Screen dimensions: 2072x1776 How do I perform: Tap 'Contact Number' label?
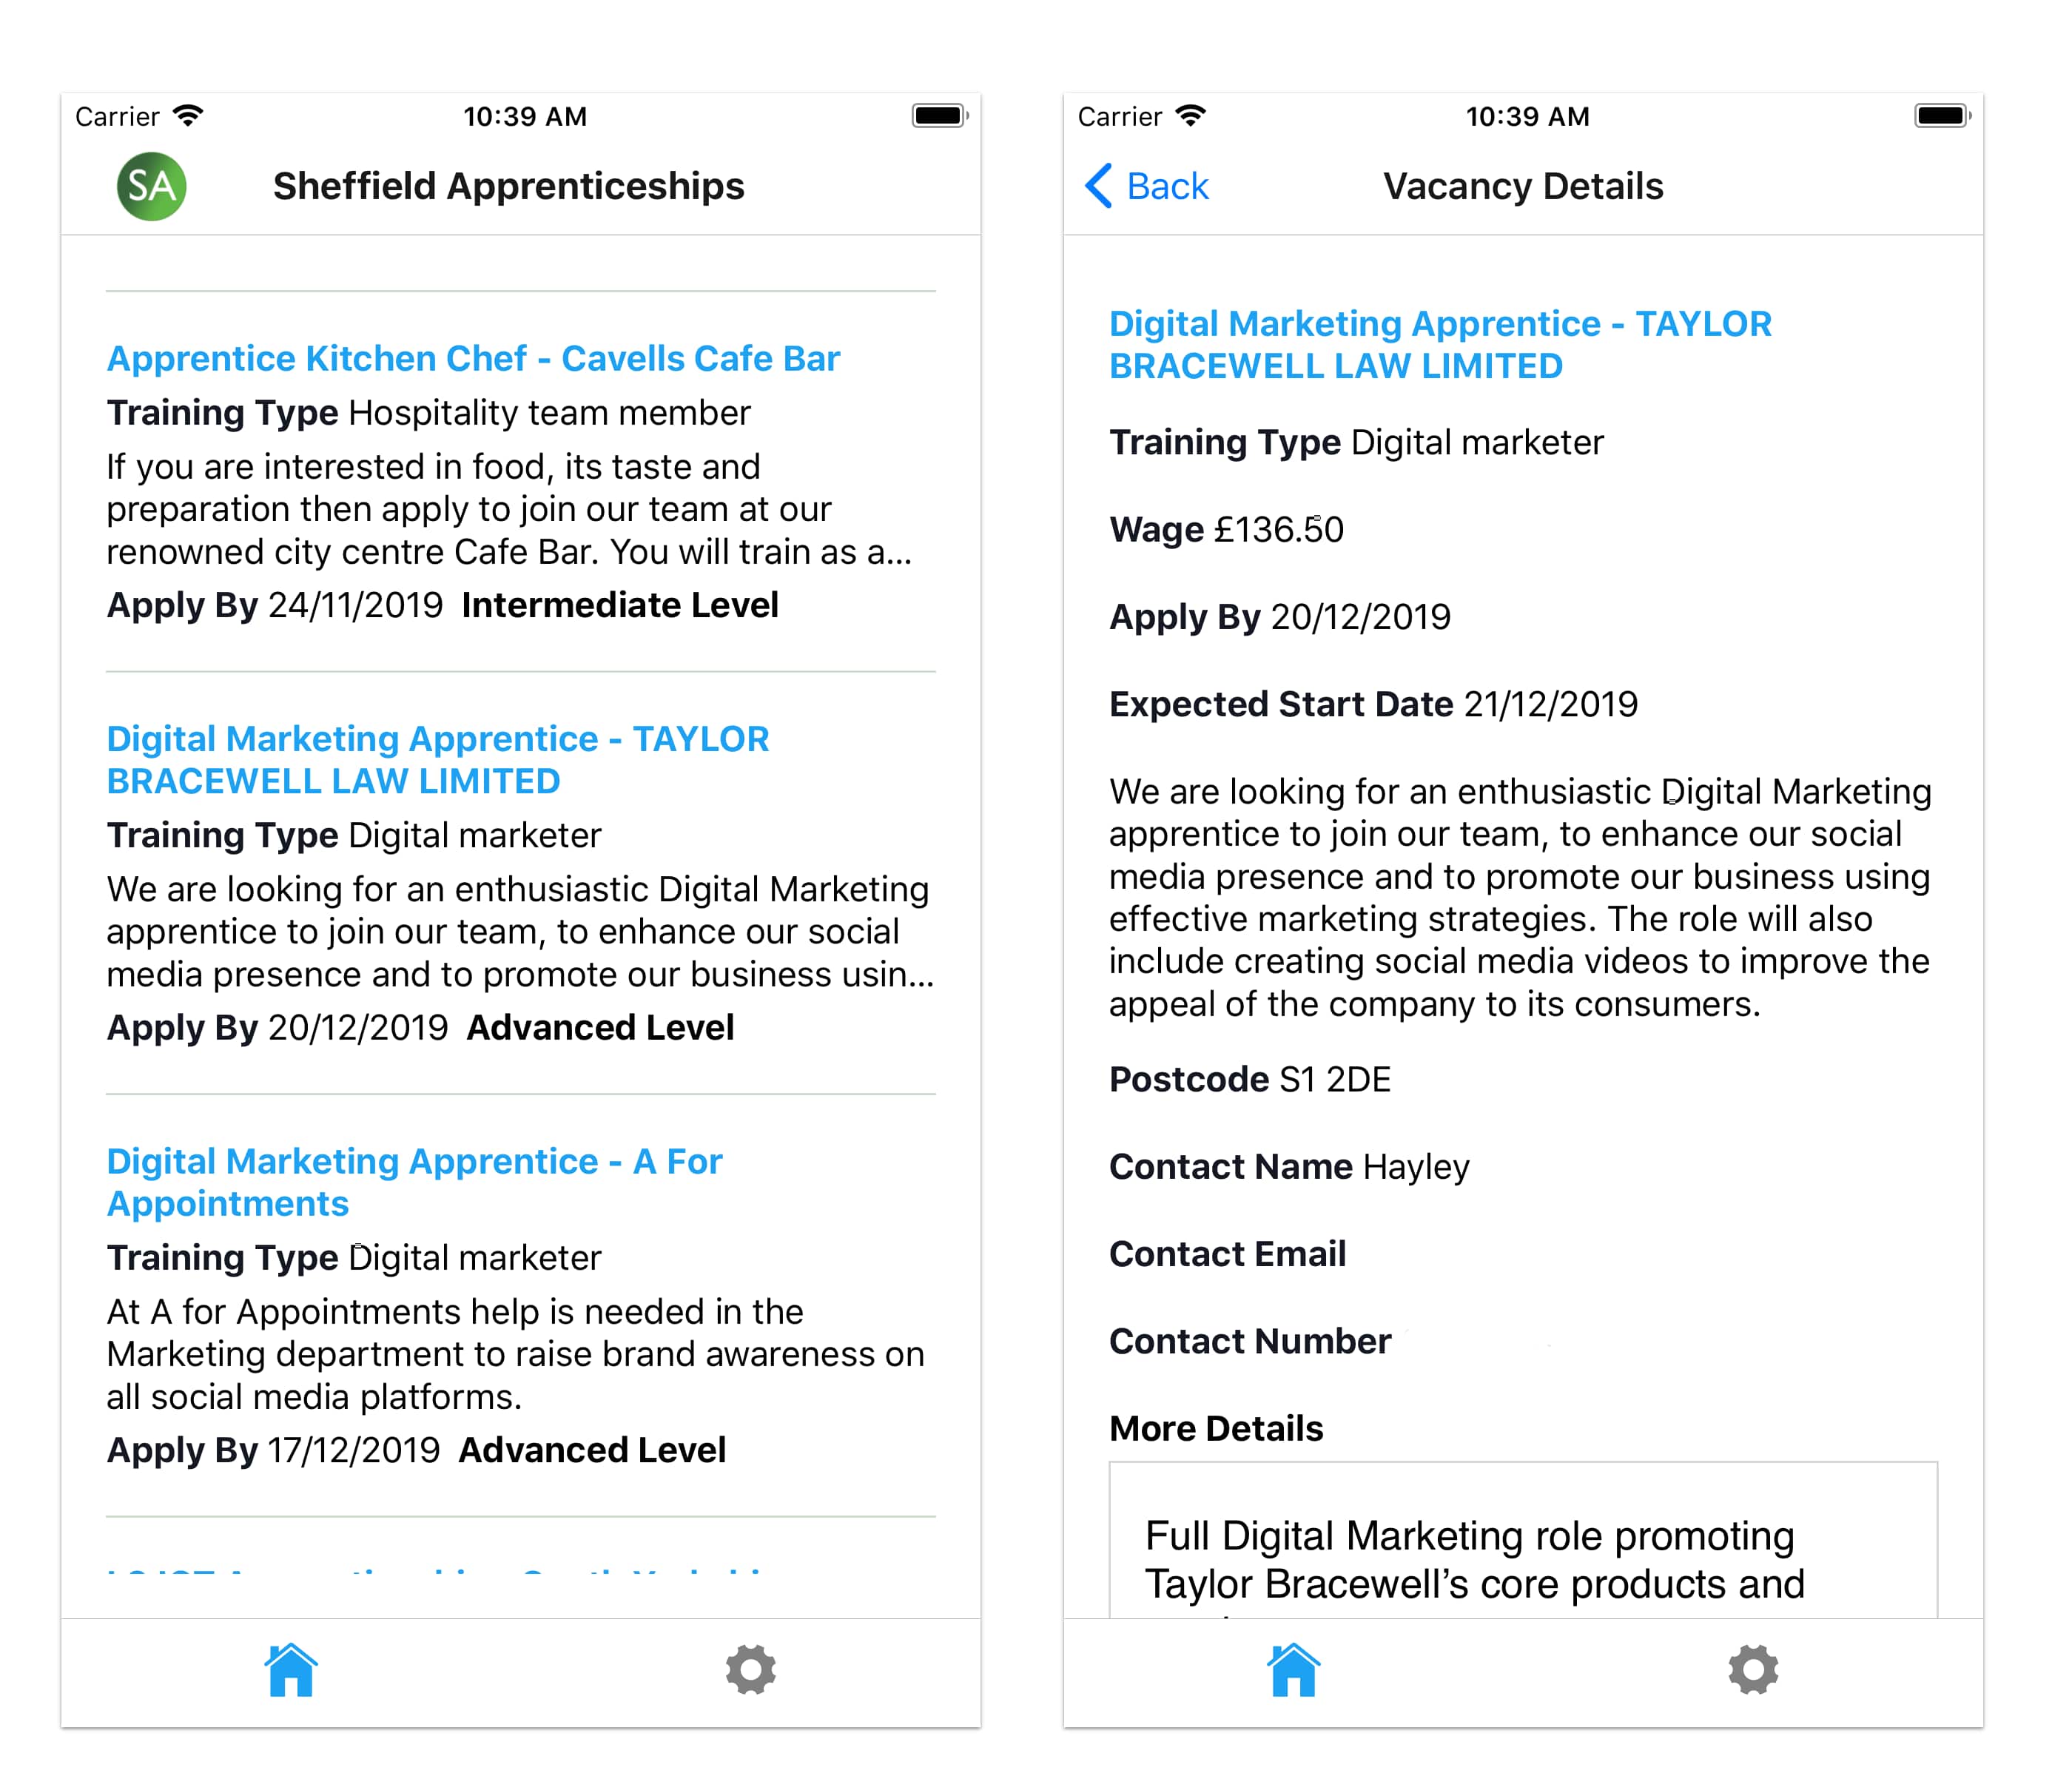pos(1250,1341)
